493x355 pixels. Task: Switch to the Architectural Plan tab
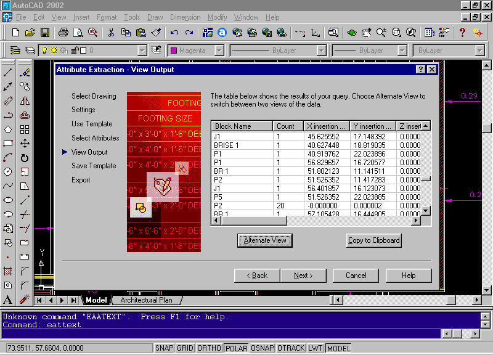click(146, 300)
